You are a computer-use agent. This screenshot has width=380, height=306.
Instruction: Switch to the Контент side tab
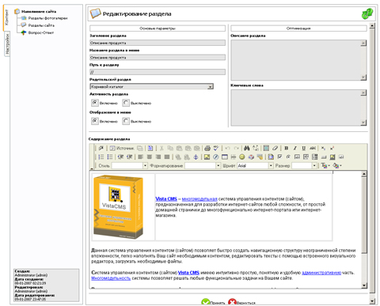tap(6, 18)
